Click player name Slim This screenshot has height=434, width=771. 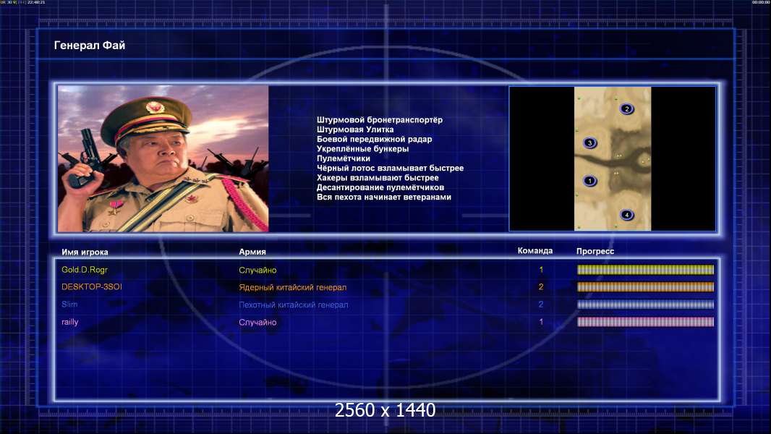click(x=69, y=305)
